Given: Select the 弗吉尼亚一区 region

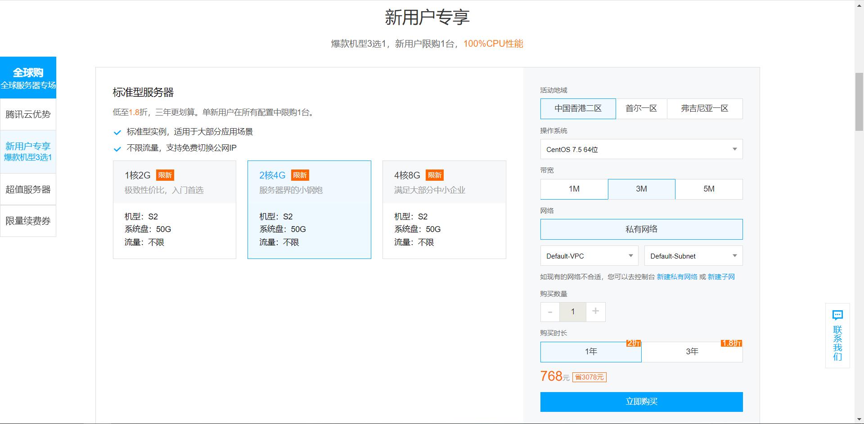Looking at the screenshot, I should point(705,108).
